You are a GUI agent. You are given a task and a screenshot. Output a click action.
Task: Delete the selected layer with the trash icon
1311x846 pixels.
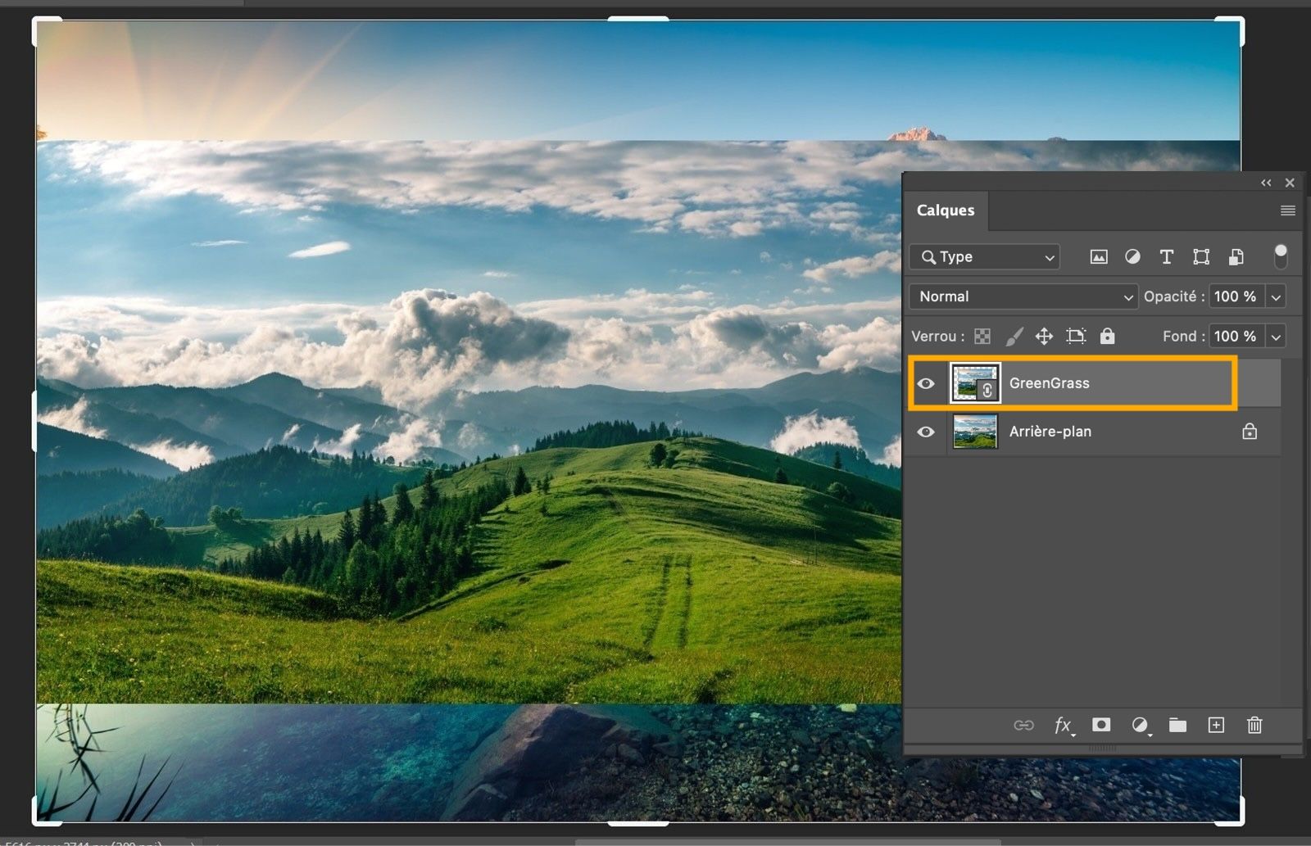(x=1254, y=725)
